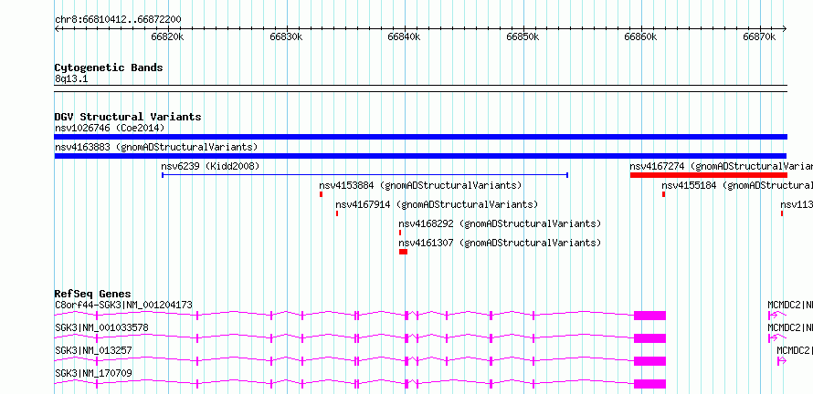This screenshot has width=813, height=394.
Task: Open variant label nsv4163883 gnomAD
Action: coord(156,147)
